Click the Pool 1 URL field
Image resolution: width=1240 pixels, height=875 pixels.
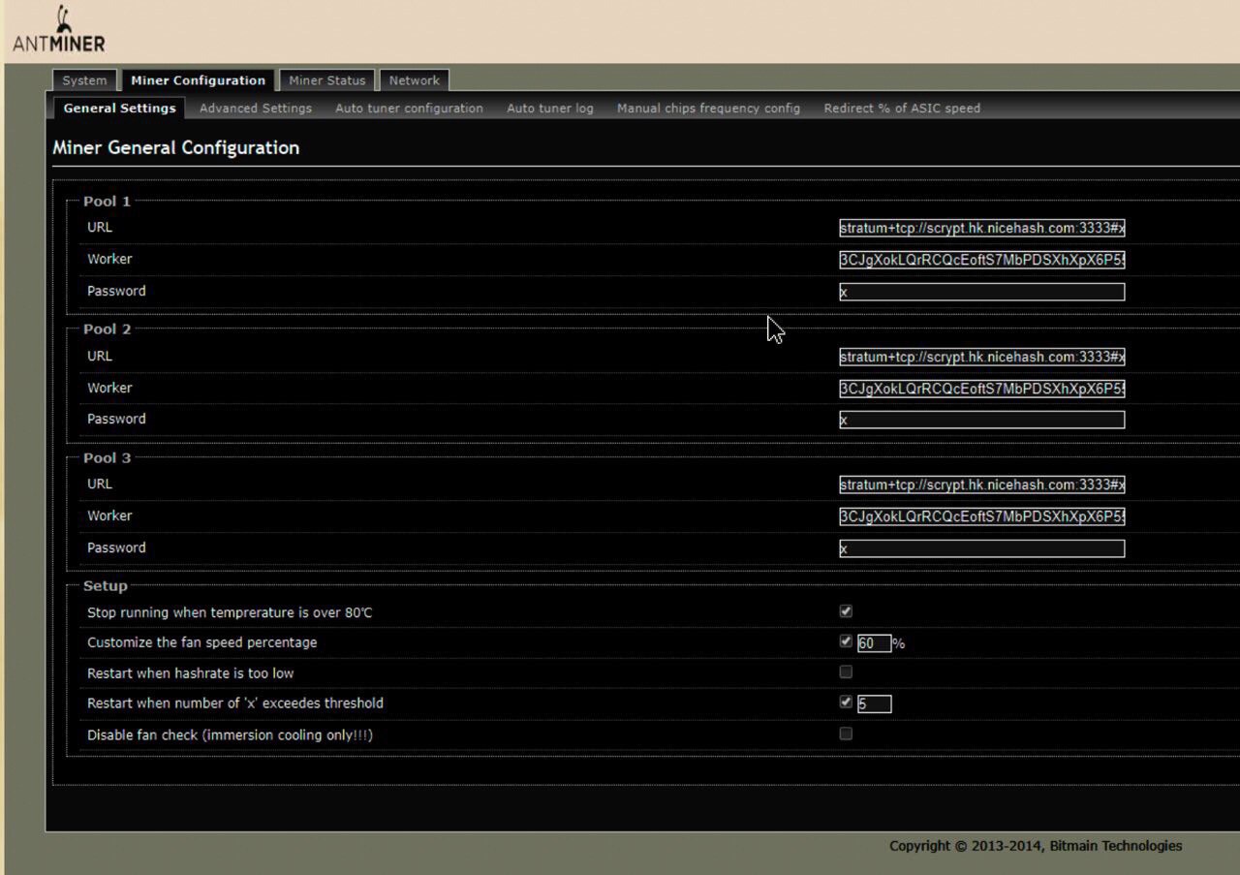coord(982,228)
